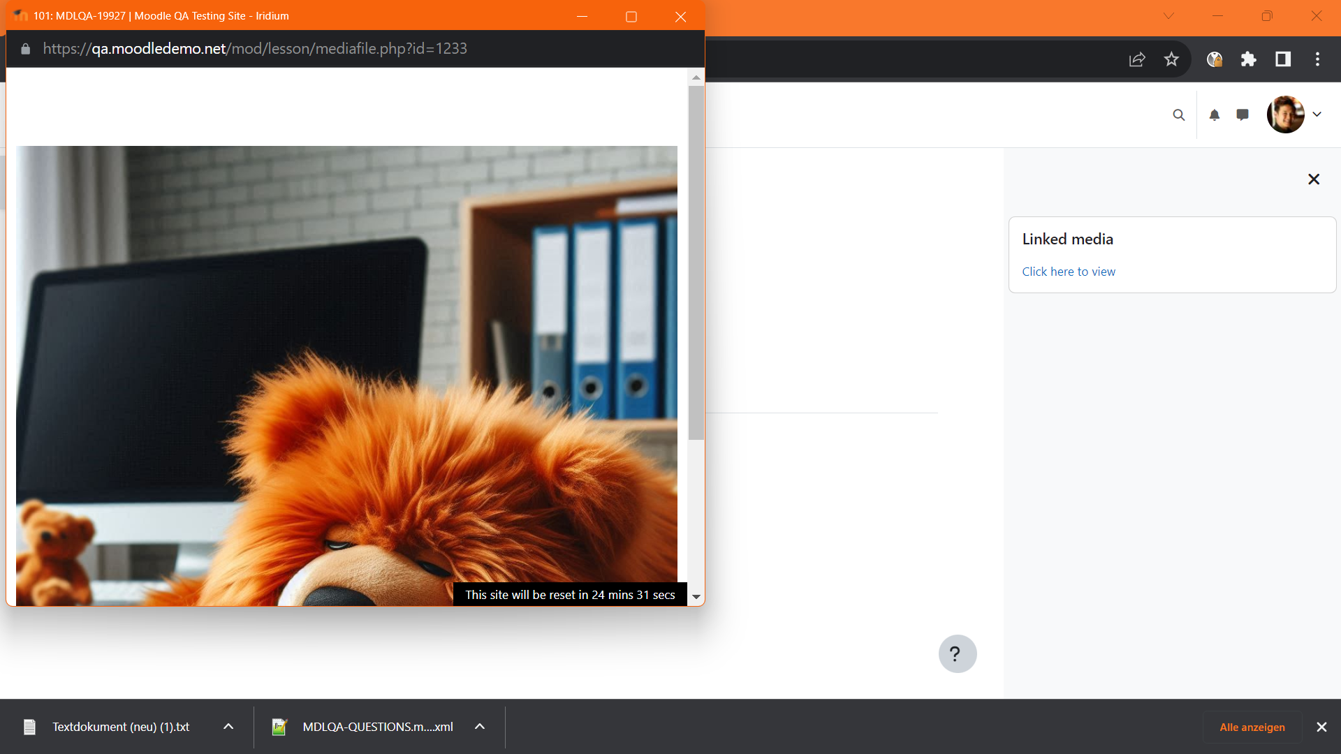The image size is (1341, 754).
Task: Expand the user menu chevron
Action: click(x=1317, y=114)
